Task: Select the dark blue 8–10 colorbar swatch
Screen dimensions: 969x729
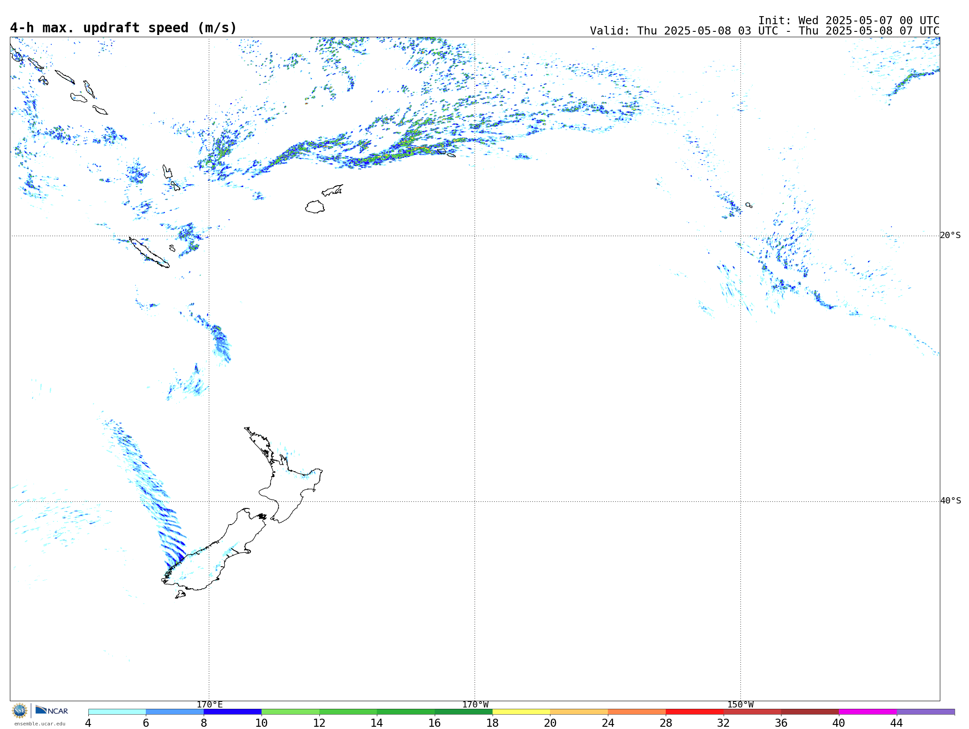Action: point(232,712)
